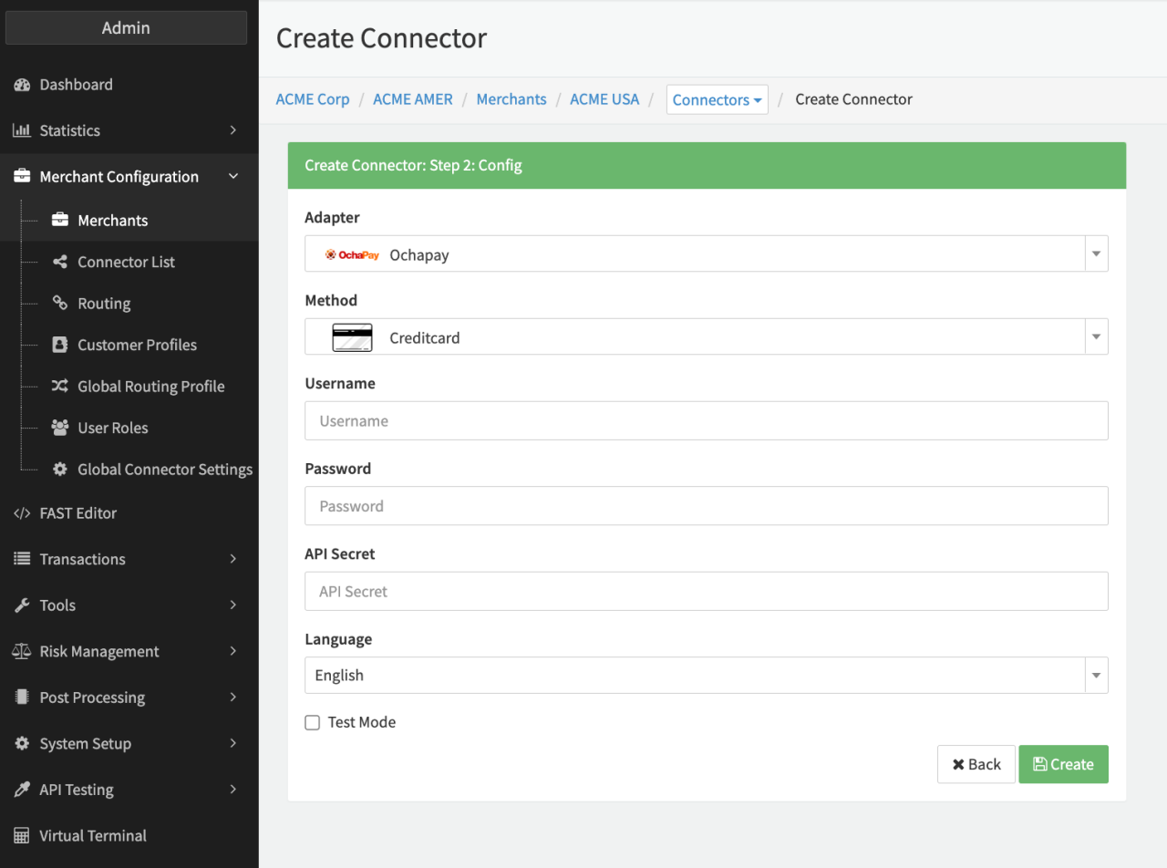
Task: Click the Virtual Terminal calculator icon
Action: (x=22, y=836)
